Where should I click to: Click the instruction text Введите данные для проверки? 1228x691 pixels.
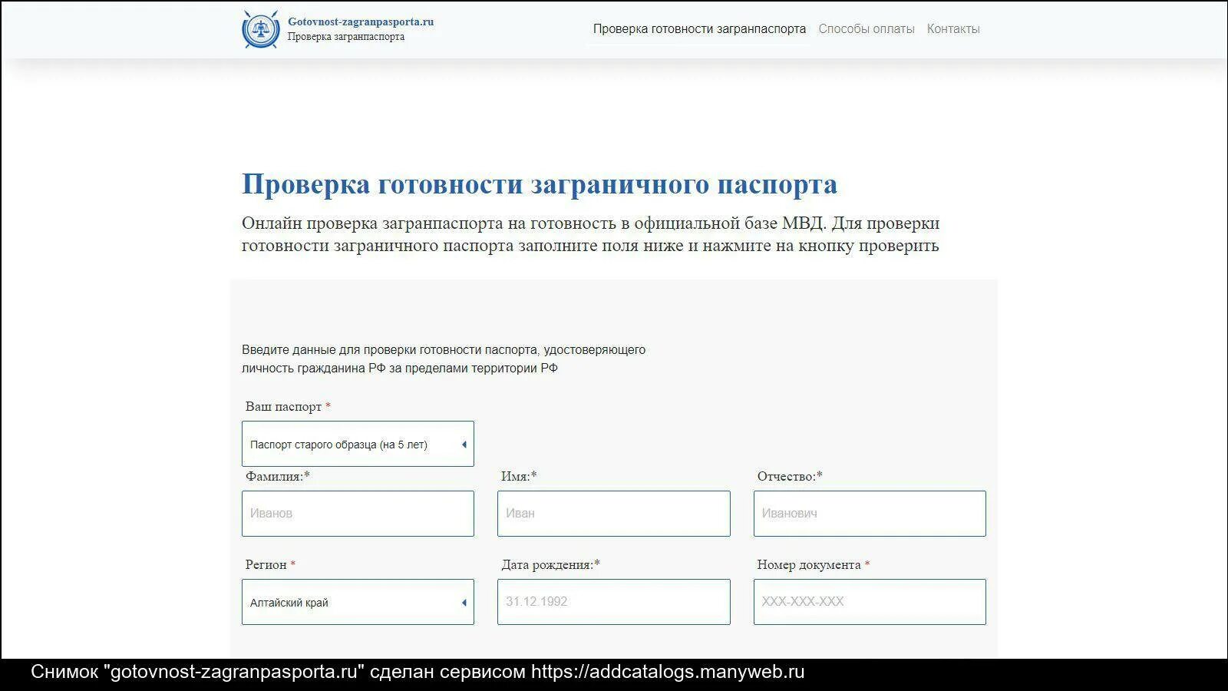[444, 359]
